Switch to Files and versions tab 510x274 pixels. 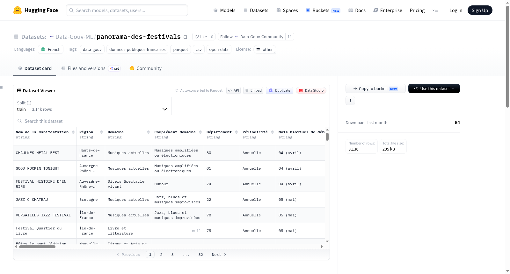pyautogui.click(x=90, y=68)
